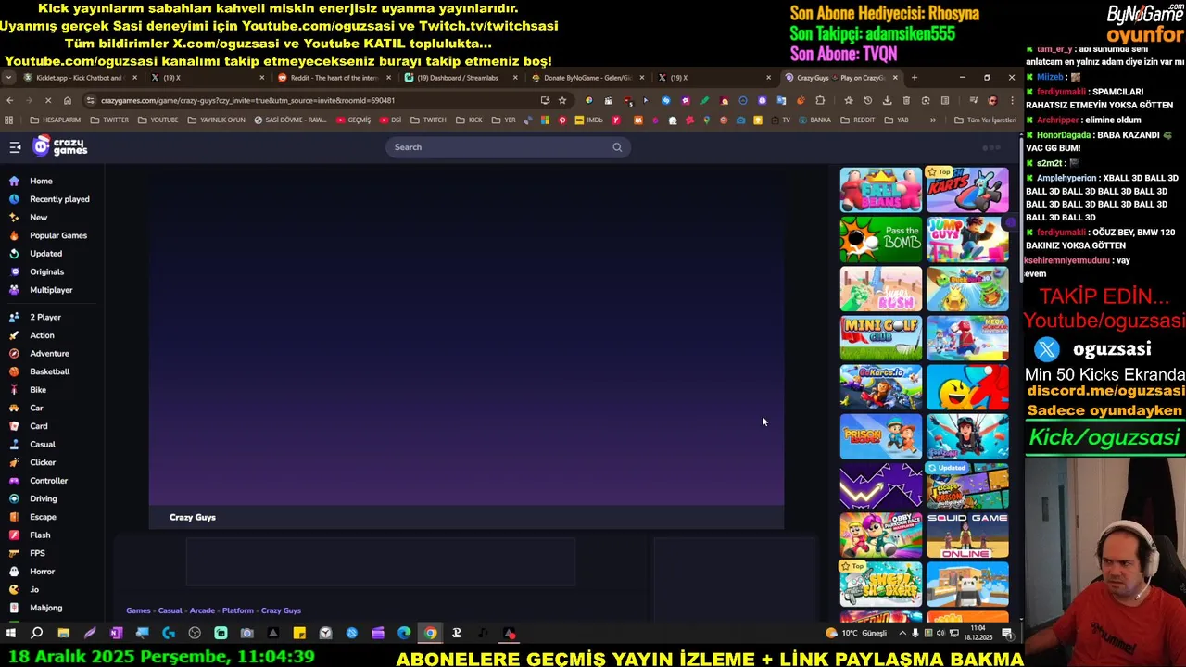Open a new browser tab

point(915,78)
